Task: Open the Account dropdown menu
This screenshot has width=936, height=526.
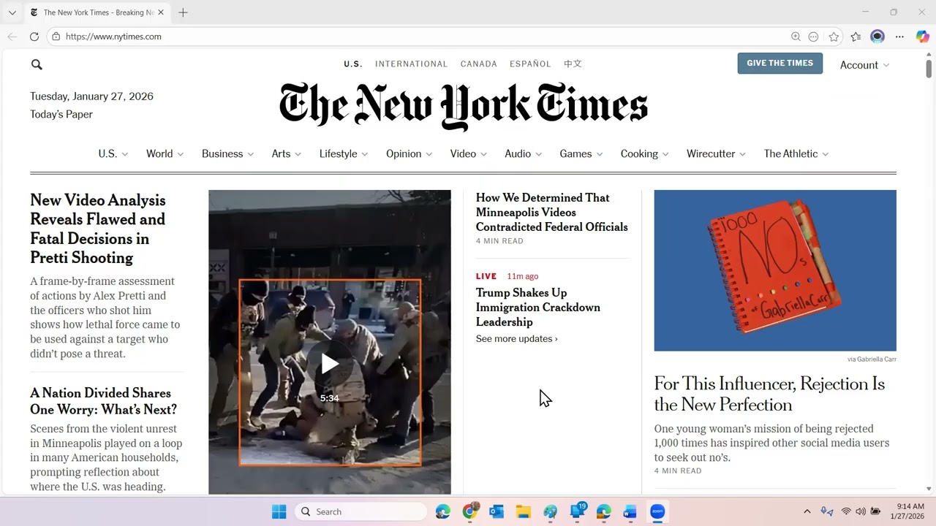Action: [x=864, y=65]
